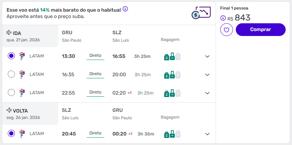Screen dimensions: 292x145
Task: Click the LATAM logo on the 16:35 flight
Action: click(22, 74)
